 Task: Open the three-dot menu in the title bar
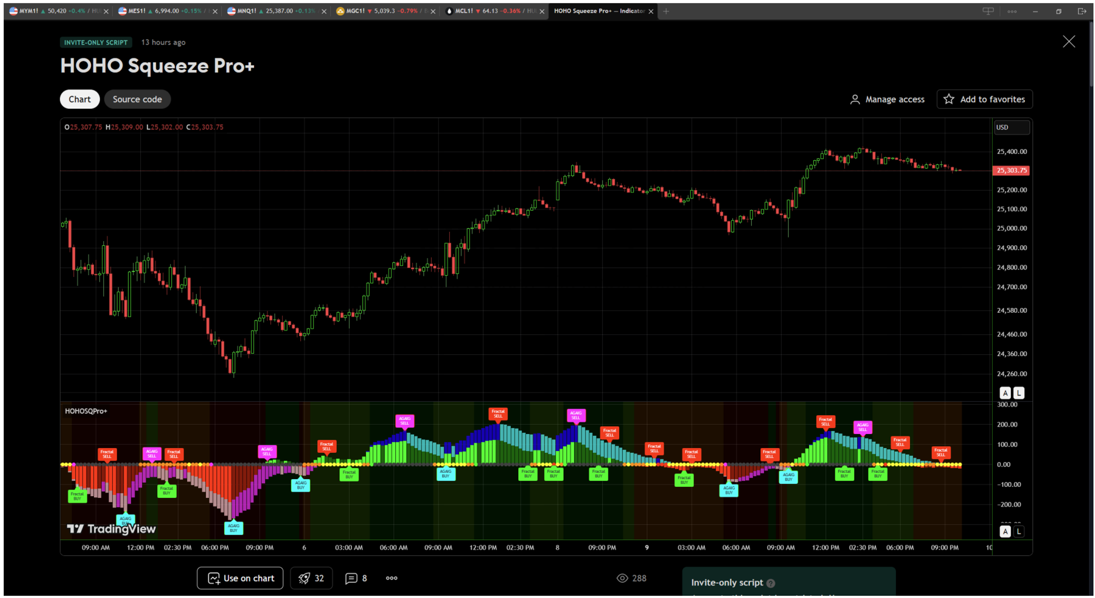coord(1012,12)
